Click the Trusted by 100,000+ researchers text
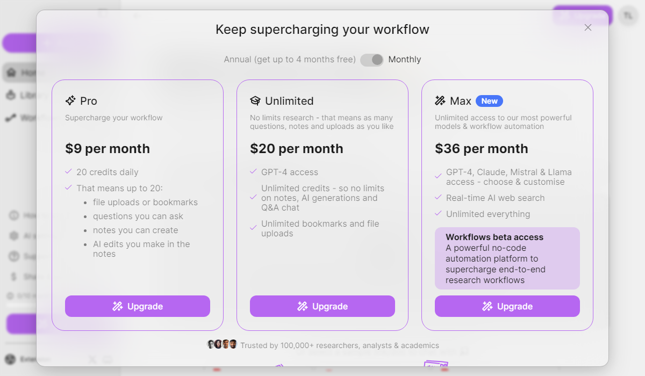 coord(340,345)
